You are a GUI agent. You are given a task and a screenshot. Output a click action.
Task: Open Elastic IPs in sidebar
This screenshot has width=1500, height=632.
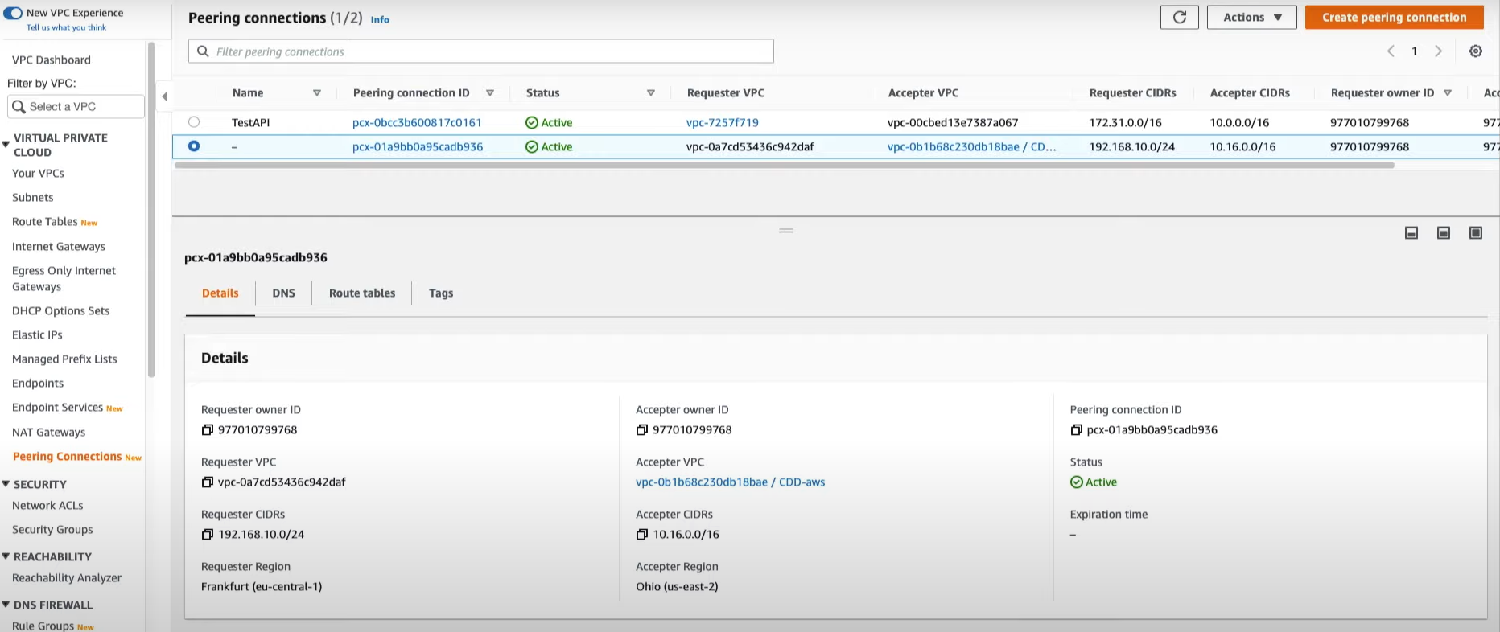pyautogui.click(x=37, y=335)
